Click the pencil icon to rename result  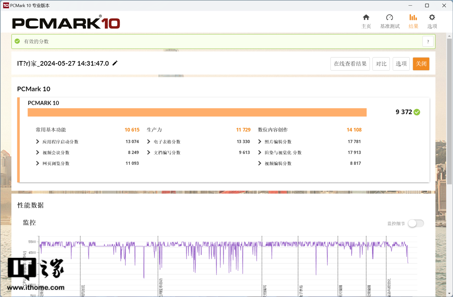[x=115, y=63]
